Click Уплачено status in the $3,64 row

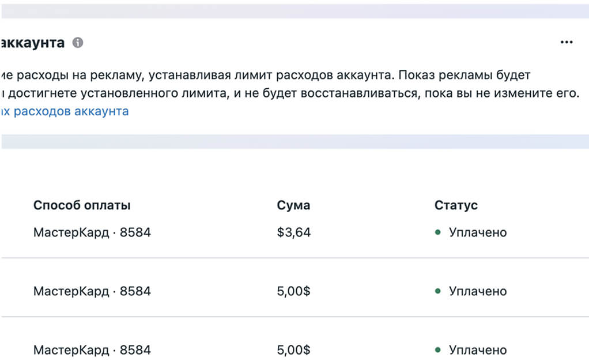[x=478, y=232]
